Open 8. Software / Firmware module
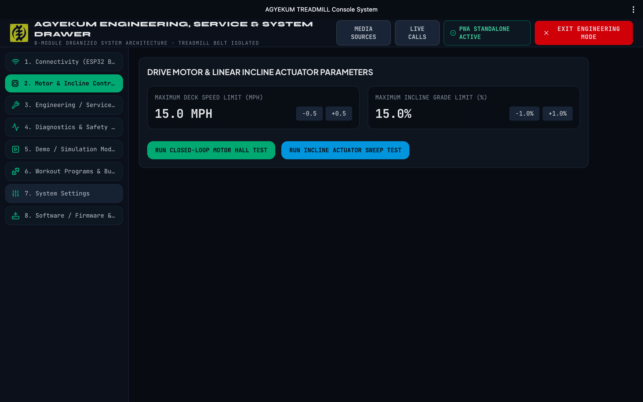The image size is (643, 402). click(64, 215)
